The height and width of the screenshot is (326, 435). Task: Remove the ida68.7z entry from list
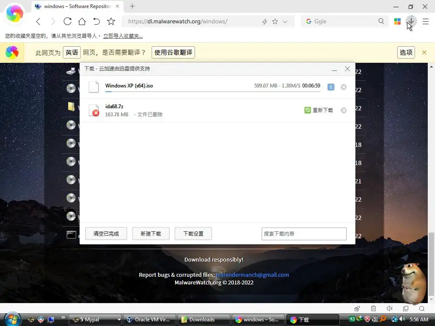343,110
